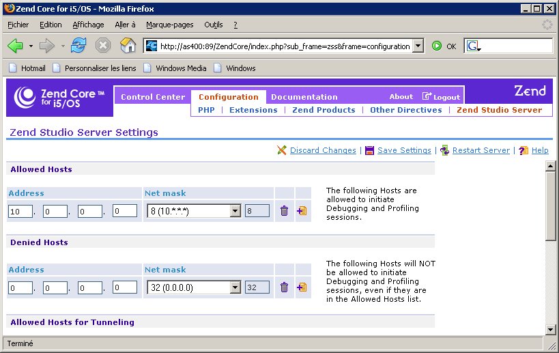The height and width of the screenshot is (353, 559).
Task: Select the Zend Studio Server sub-tab
Action: 499,110
